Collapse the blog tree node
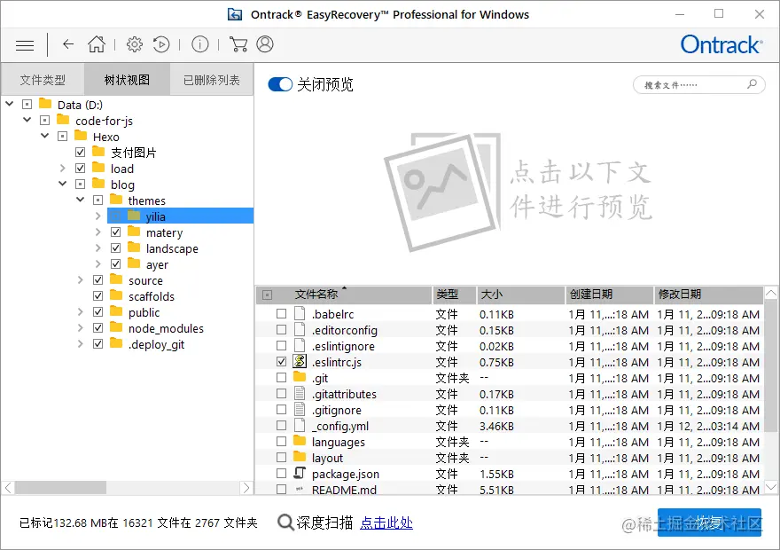The width and height of the screenshot is (780, 550). pyautogui.click(x=63, y=184)
